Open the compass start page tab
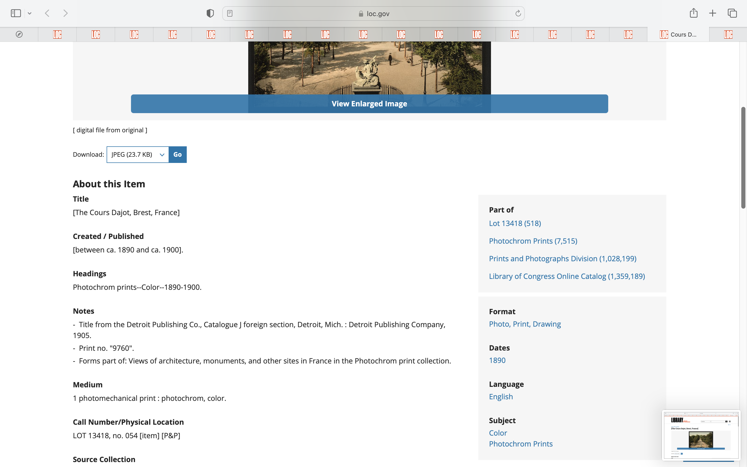 click(19, 34)
